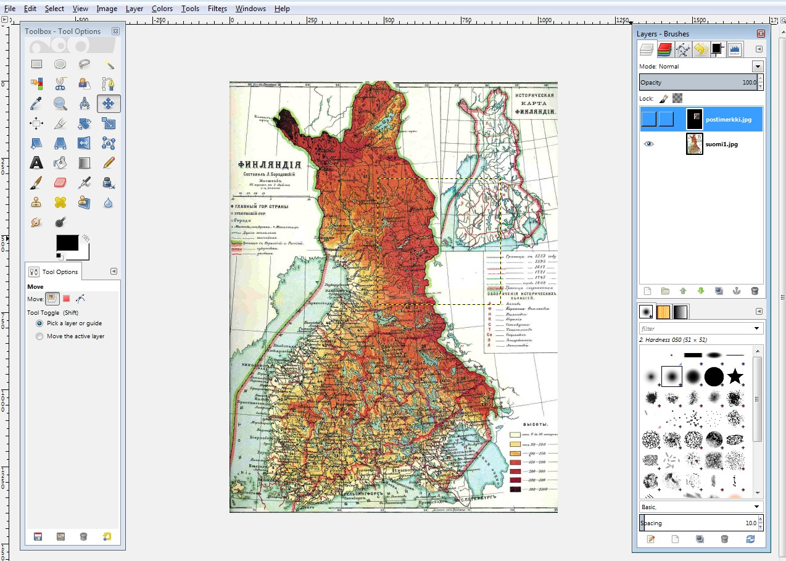The height and width of the screenshot is (561, 786).
Task: Activate the Zoom magnifier tool
Action: tap(60, 103)
